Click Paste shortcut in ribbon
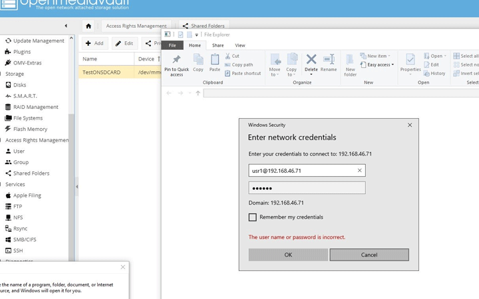479x299 pixels. (x=243, y=74)
